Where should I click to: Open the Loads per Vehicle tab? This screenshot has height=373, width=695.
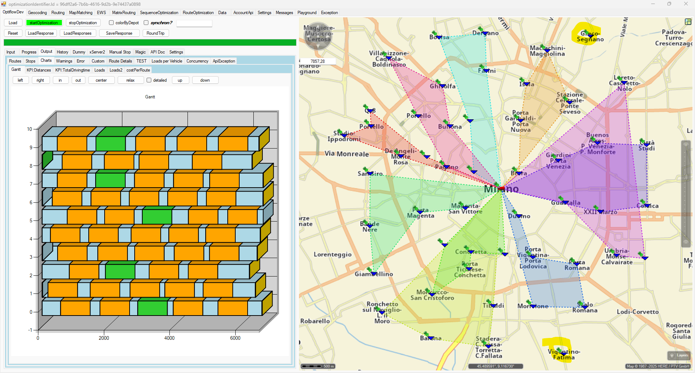(167, 61)
